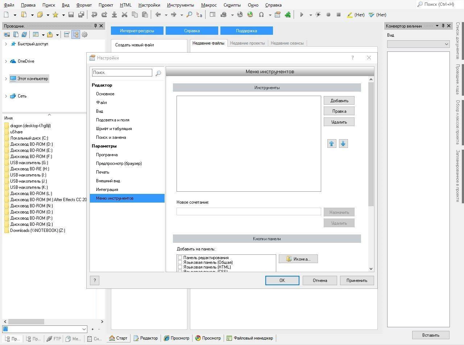The image size is (464, 345).
Task: Click the New file icon in main toolbar
Action: point(6,15)
